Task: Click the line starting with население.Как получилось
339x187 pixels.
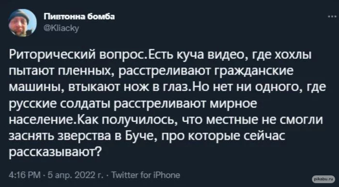Action: [166, 120]
